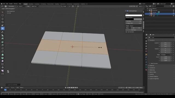Switch to the UV Editing workspace tab

click(43, 4)
